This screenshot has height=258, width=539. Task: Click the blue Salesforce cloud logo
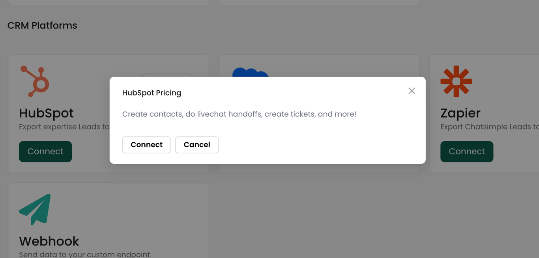(251, 73)
